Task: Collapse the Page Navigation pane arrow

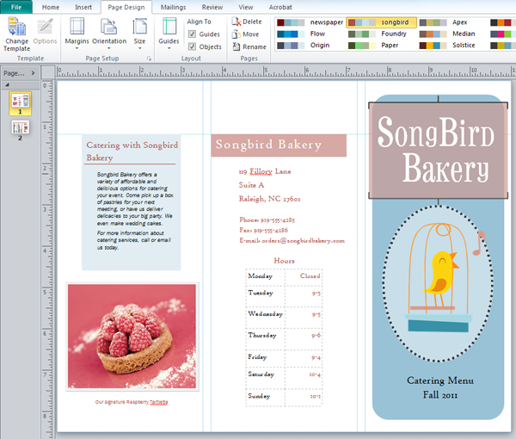Action: (x=33, y=73)
